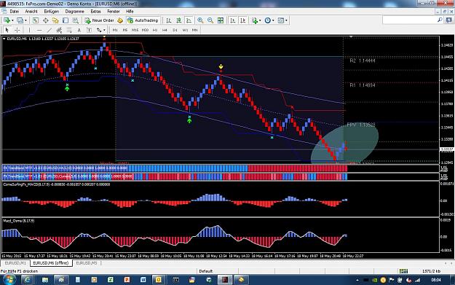This screenshot has width=455, height=285.
Task: Draw an equidistant channel
Action: 59,30
